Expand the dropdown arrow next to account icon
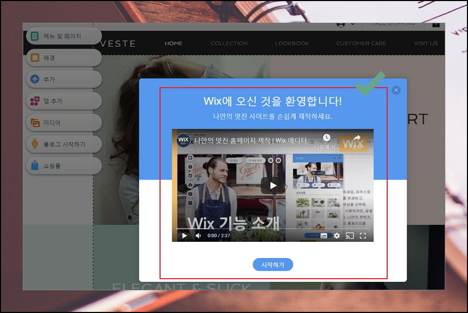 (x=352, y=24)
